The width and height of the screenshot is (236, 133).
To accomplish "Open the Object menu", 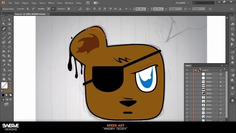I will pyautogui.click(x=25, y=3).
